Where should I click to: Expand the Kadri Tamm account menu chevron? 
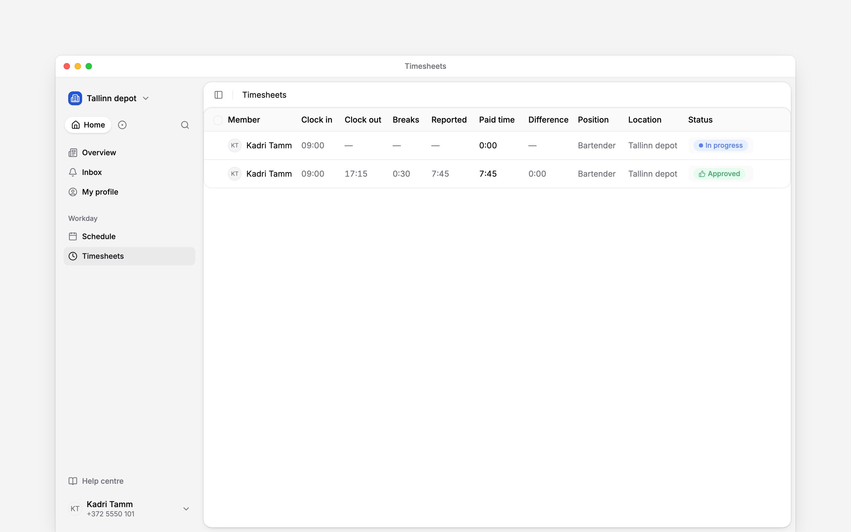[x=186, y=509]
